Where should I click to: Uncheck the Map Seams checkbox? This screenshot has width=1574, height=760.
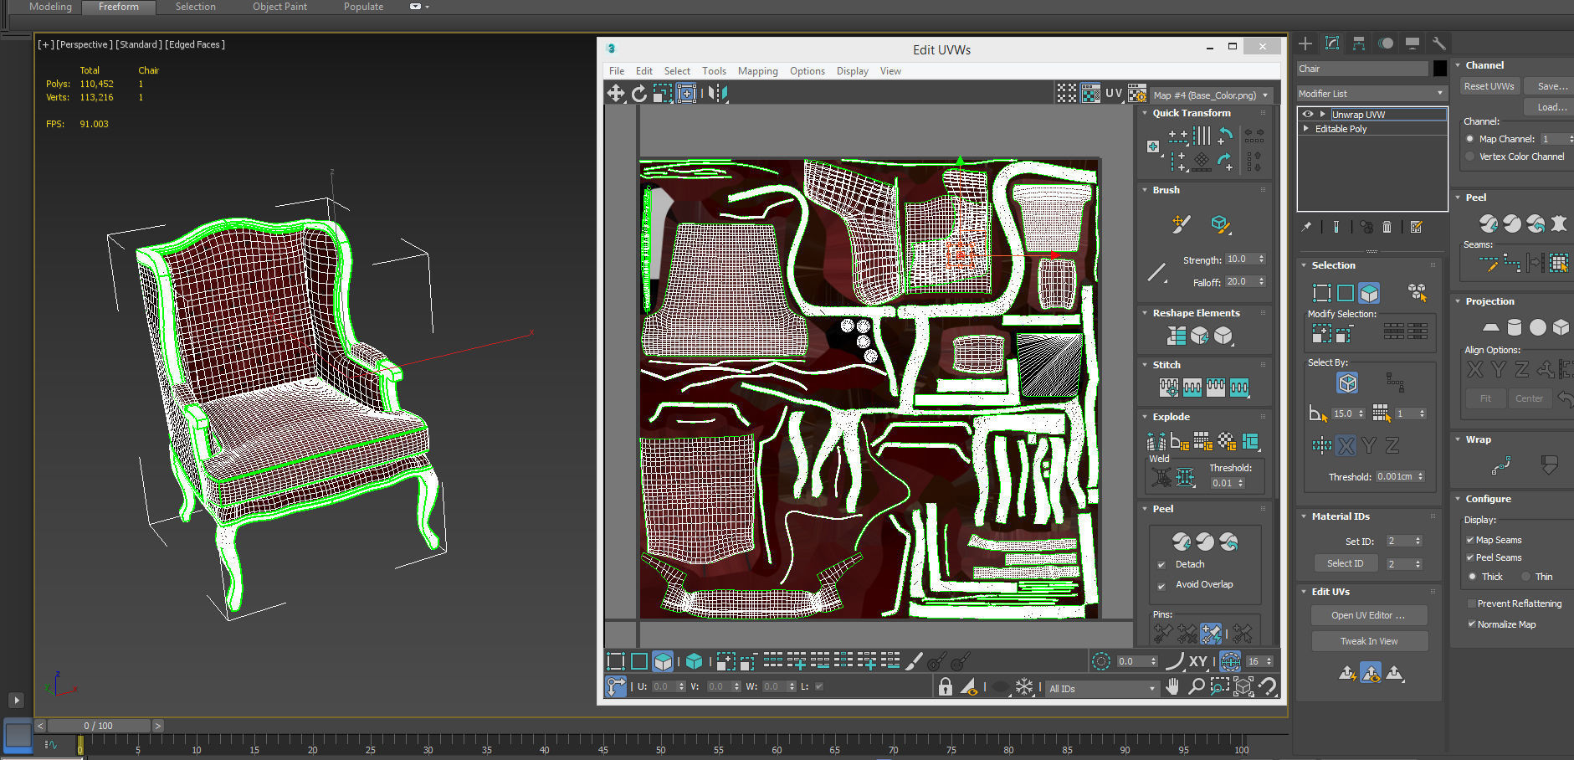(x=1470, y=540)
